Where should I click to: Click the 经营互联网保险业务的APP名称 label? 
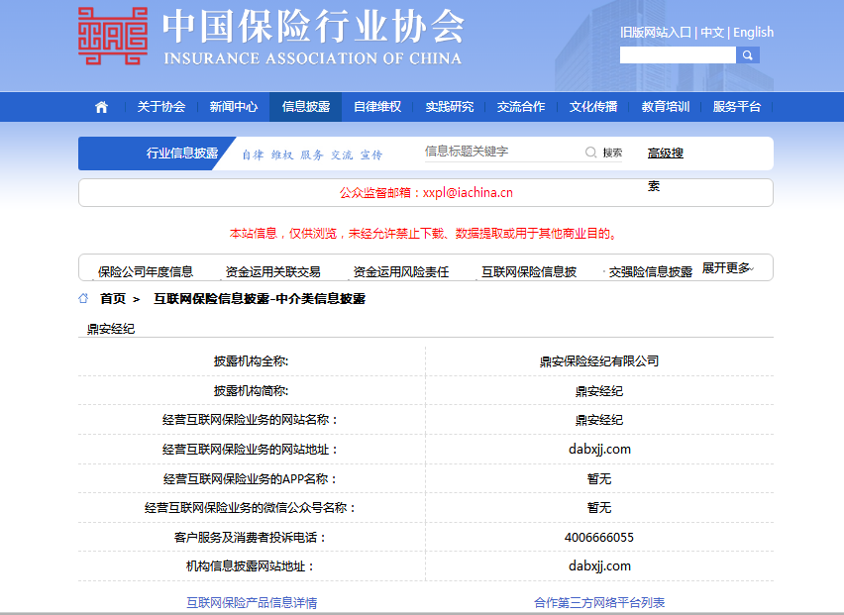click(252, 479)
